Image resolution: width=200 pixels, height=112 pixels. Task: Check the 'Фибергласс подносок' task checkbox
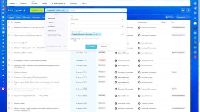pyautogui.click(x=9, y=27)
